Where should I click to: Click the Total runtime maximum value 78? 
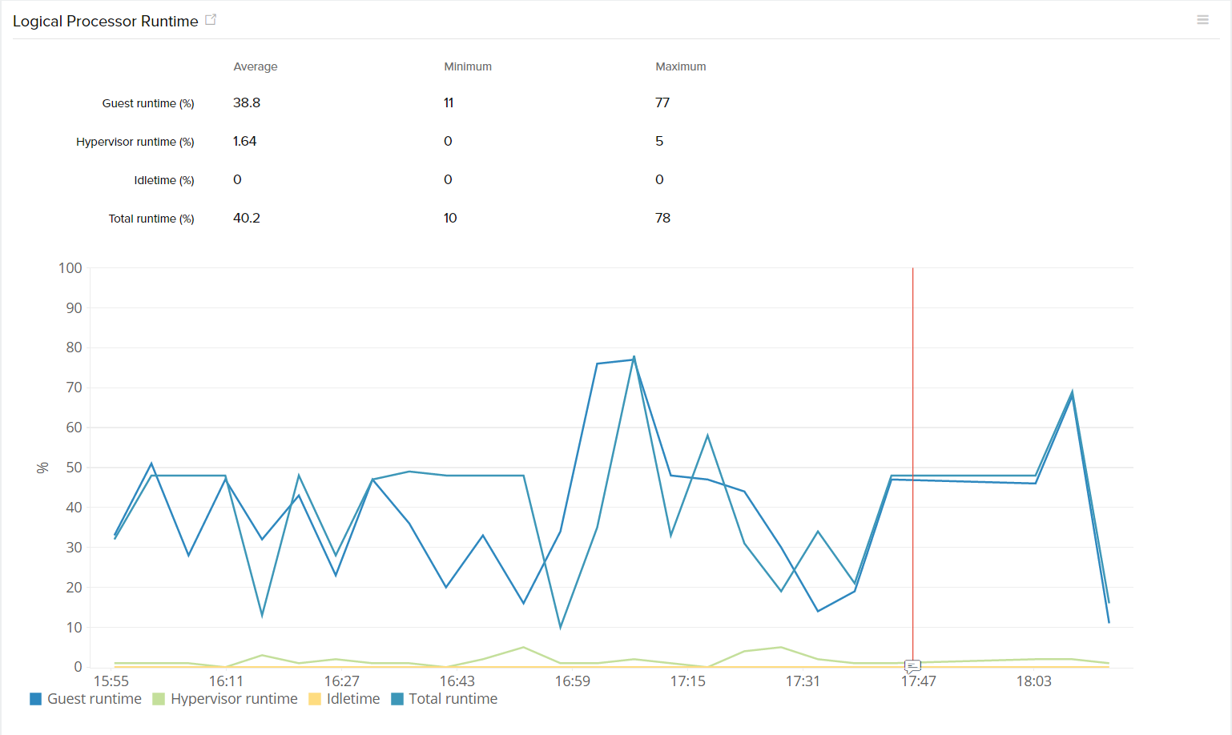tap(662, 218)
